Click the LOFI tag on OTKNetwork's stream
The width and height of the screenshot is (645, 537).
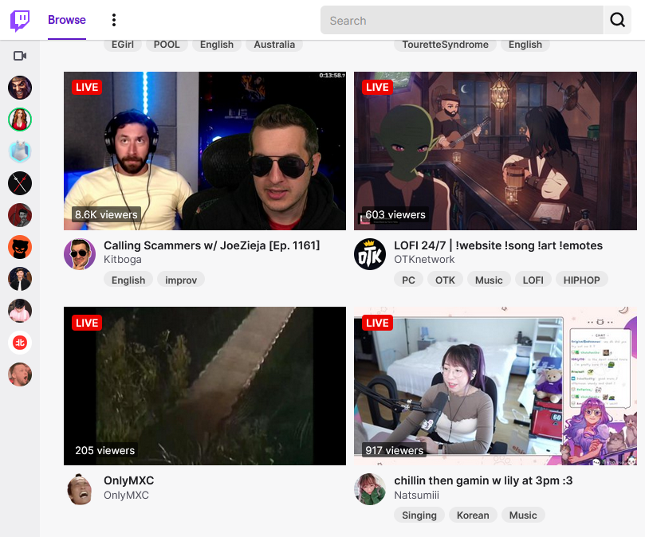(x=533, y=280)
